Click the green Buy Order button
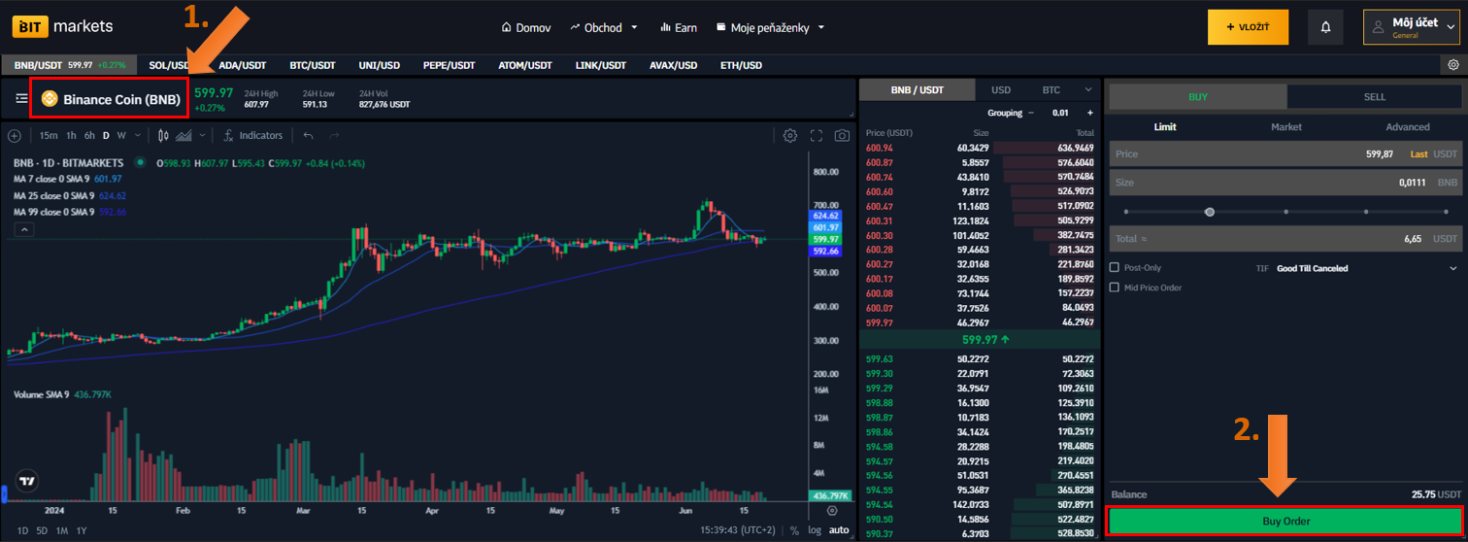 click(1284, 522)
